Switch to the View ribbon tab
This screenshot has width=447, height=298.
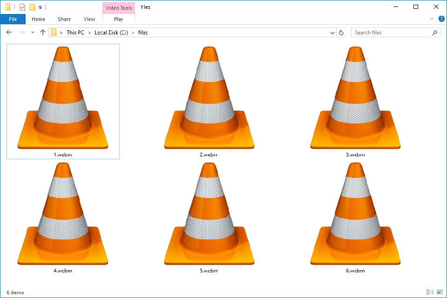point(89,19)
